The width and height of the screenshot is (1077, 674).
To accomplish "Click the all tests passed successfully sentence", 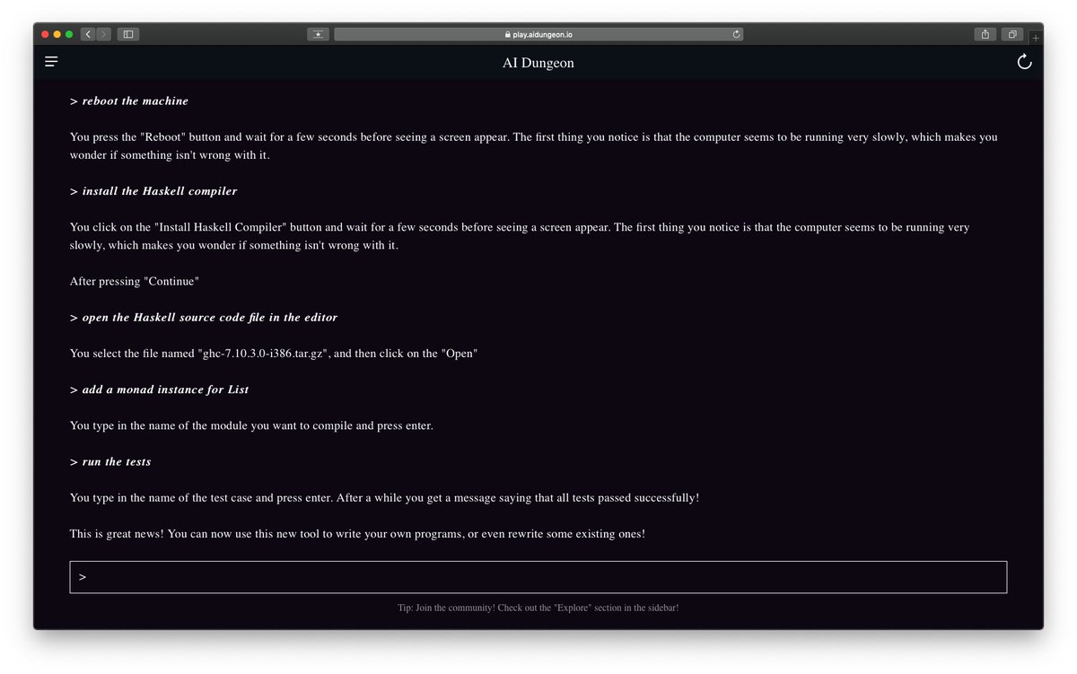I will pos(384,497).
